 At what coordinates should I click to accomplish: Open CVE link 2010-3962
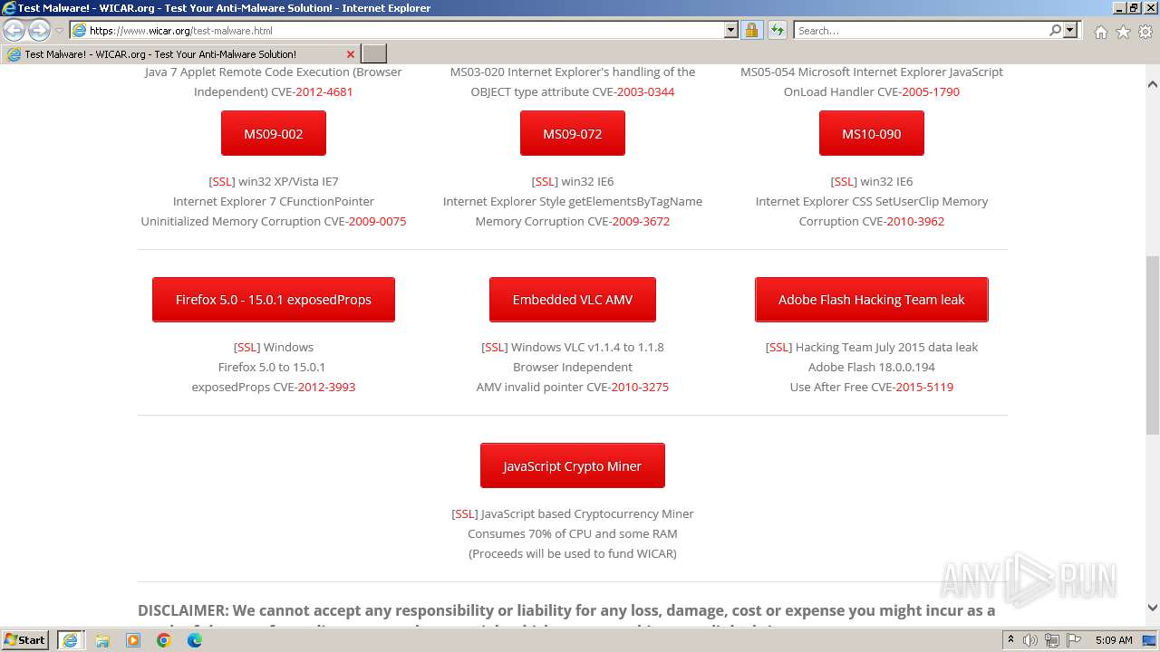tap(915, 221)
